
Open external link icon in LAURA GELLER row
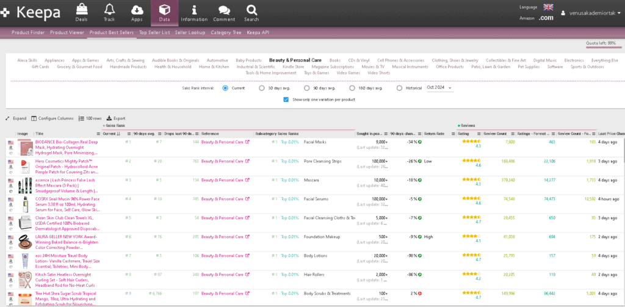point(247,237)
